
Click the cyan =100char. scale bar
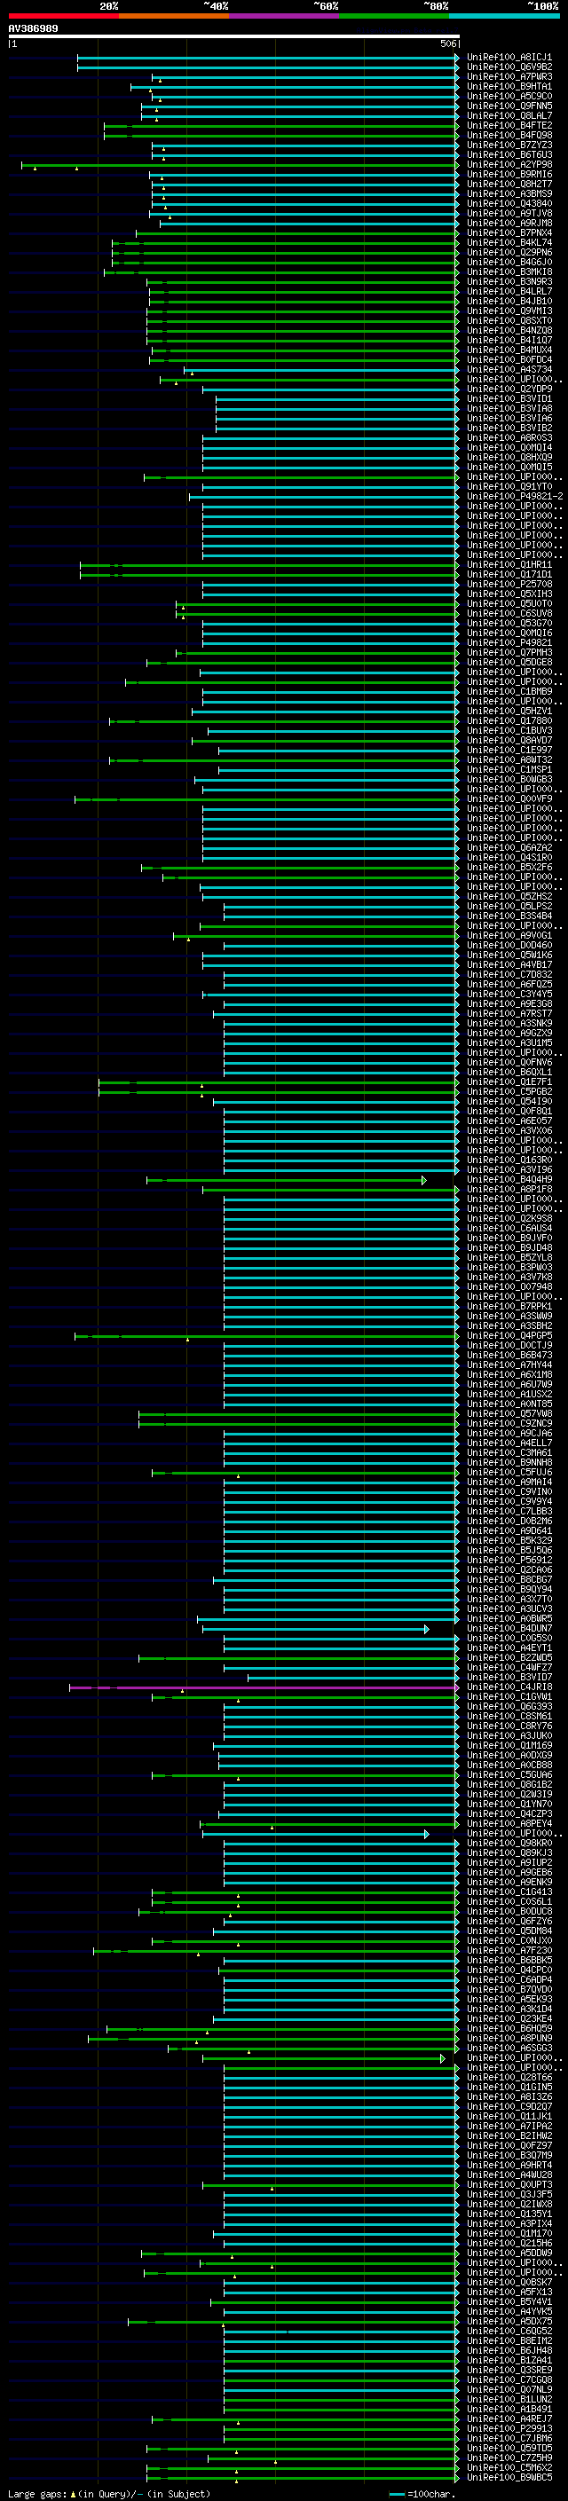tap(396, 2494)
